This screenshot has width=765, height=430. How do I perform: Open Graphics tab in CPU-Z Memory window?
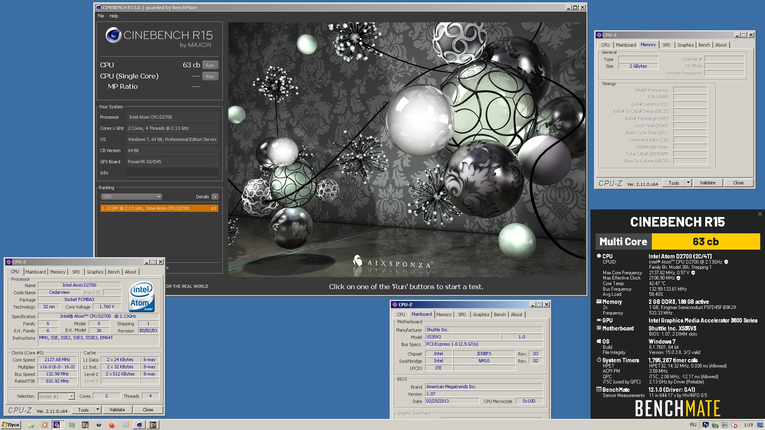point(685,45)
